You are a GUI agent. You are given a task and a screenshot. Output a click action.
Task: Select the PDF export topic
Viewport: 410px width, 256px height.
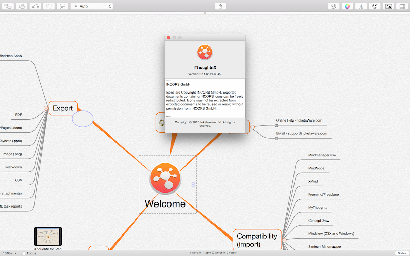pos(18,115)
